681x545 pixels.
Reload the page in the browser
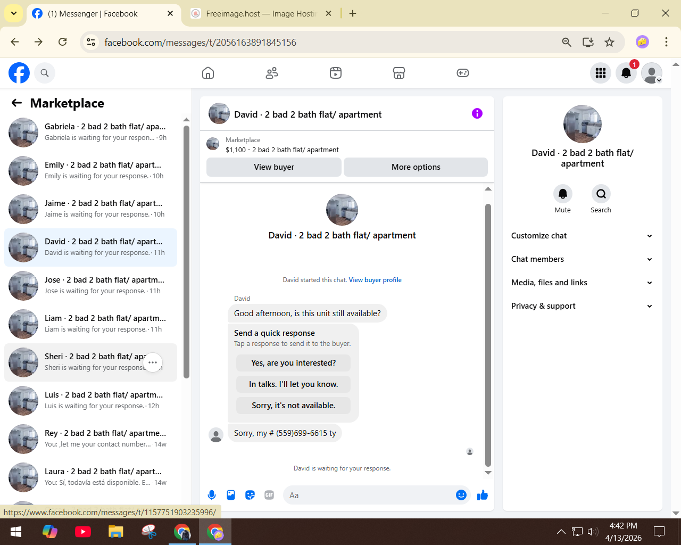[62, 42]
